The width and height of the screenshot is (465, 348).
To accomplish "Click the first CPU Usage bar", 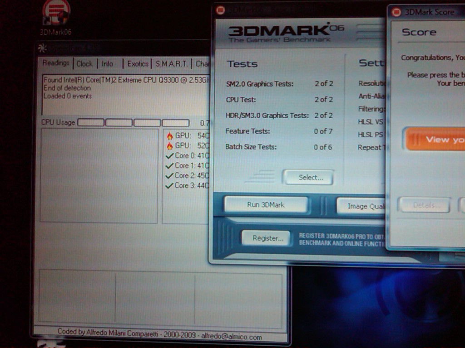I will click(x=91, y=122).
